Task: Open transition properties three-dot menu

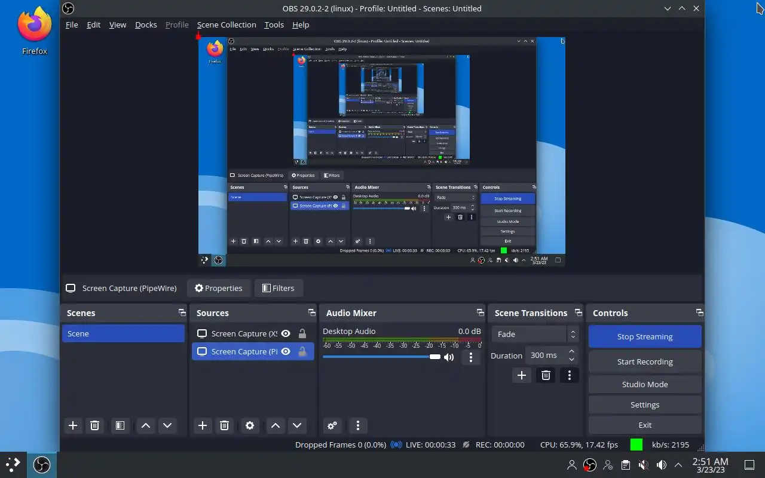Action: point(570,375)
